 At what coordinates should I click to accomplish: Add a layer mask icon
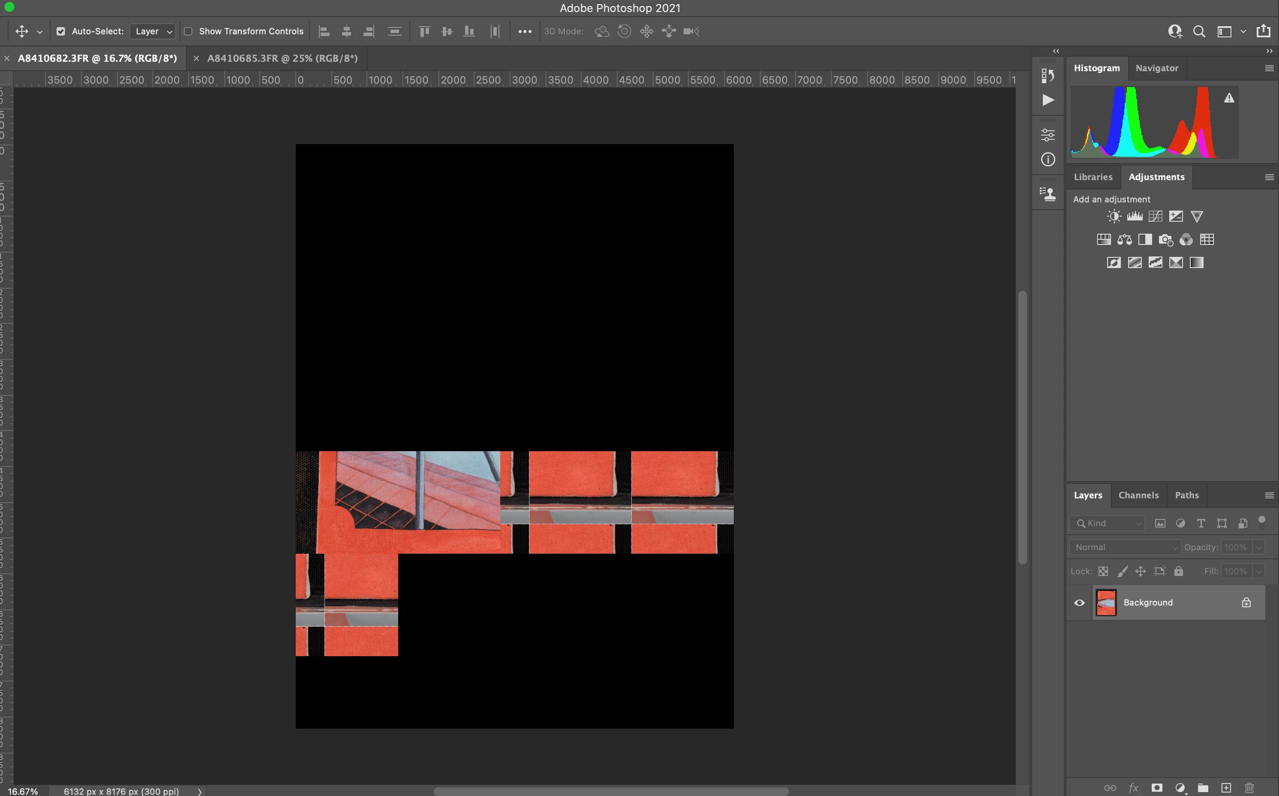click(1156, 787)
